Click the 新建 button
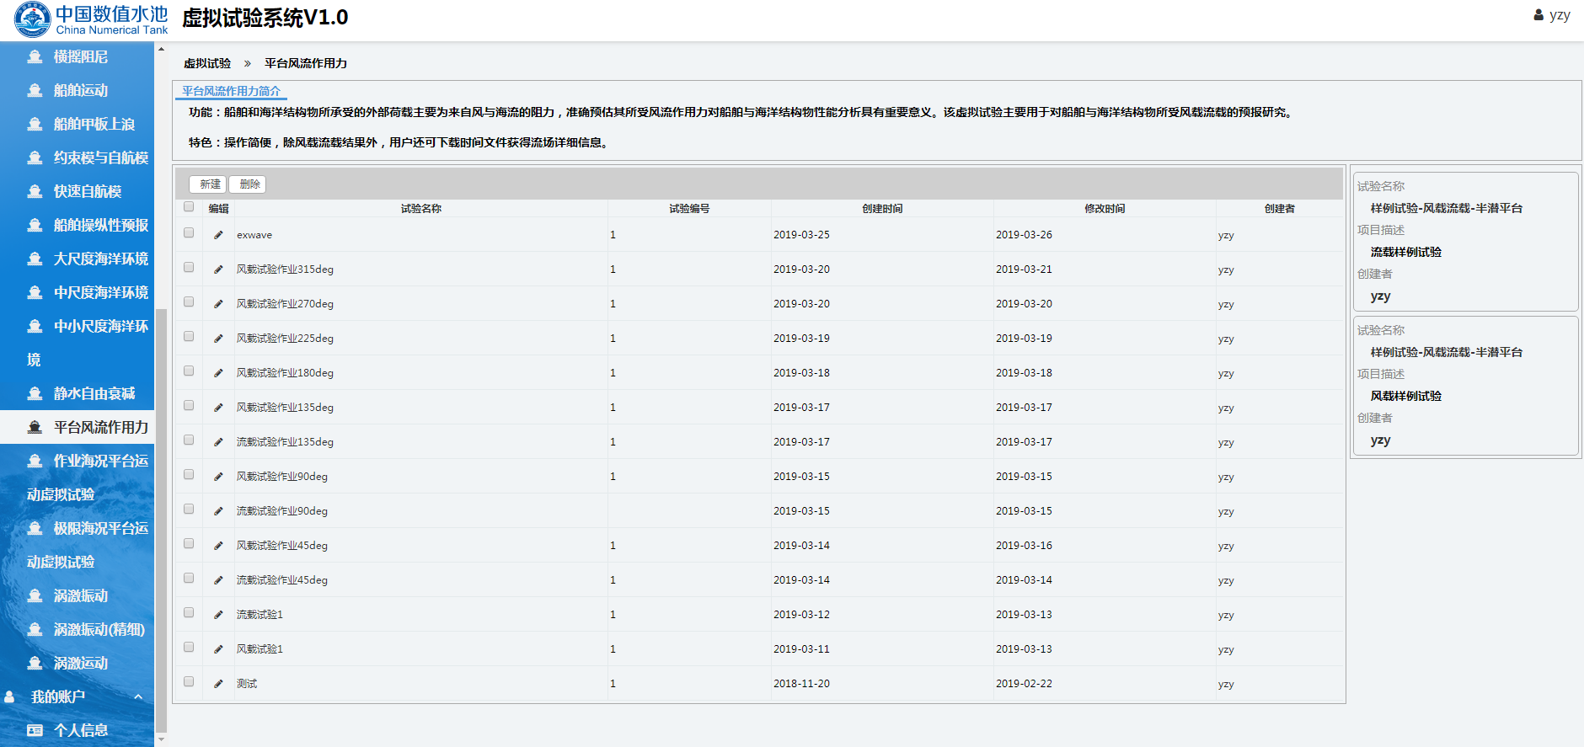Viewport: 1584px width, 747px height. (209, 184)
